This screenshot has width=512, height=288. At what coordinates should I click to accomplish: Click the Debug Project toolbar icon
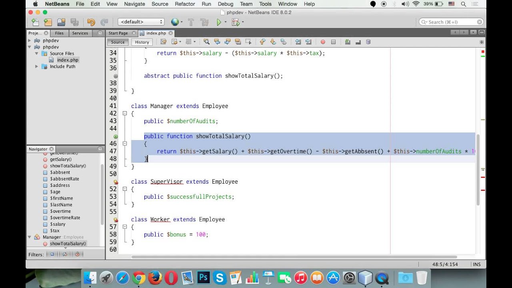235,22
